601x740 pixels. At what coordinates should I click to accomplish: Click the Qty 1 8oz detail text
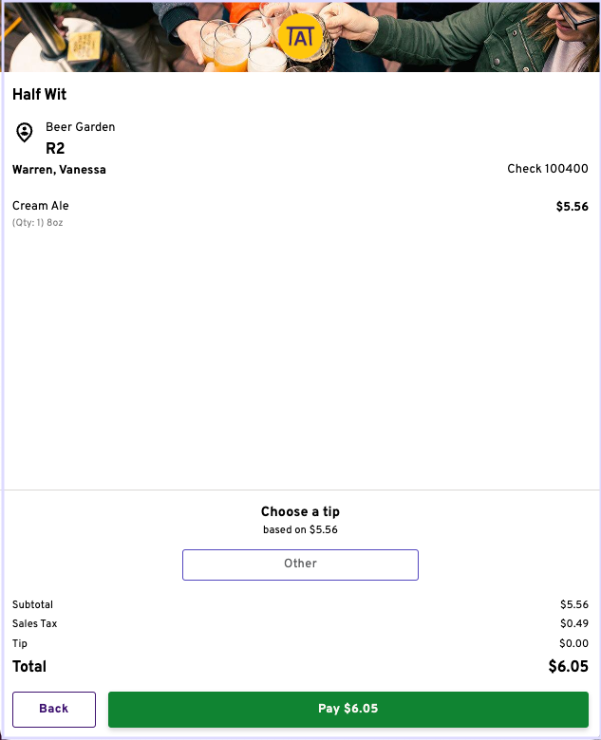tap(38, 223)
